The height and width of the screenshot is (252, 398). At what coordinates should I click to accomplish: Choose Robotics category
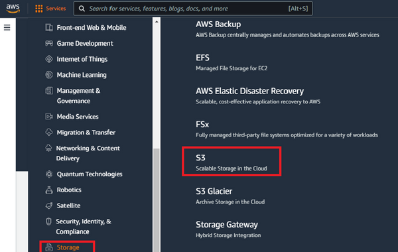pos(69,190)
